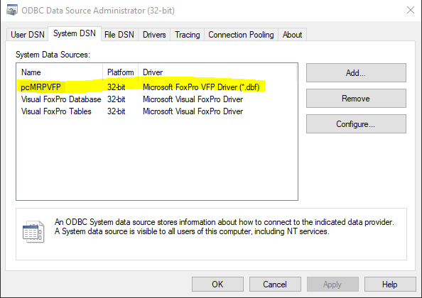This screenshot has height=298, width=422.
Task: Click the Cancel button
Action: tap(275, 285)
